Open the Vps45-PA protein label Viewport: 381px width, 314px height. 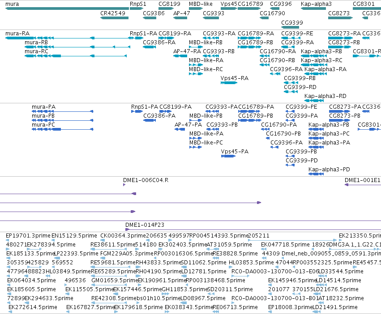click(x=235, y=152)
